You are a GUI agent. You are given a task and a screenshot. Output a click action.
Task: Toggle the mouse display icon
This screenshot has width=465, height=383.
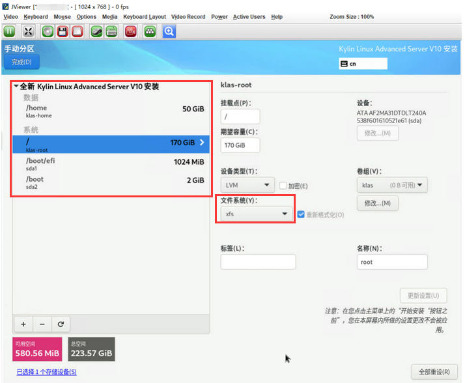tap(96, 31)
